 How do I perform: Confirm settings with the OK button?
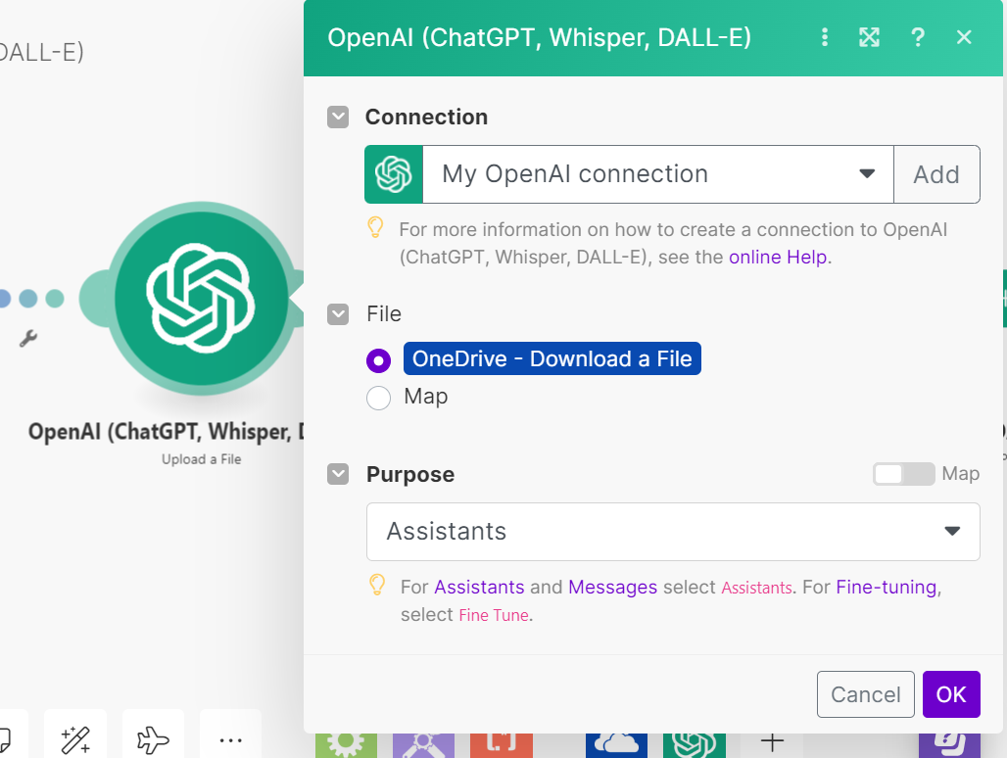pyautogui.click(x=951, y=694)
